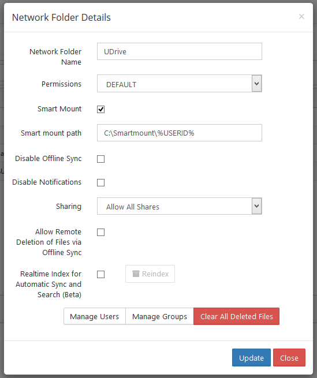Screen dimensions: 317x378
Task: Click the Reindex button label
Action: tap(155, 274)
